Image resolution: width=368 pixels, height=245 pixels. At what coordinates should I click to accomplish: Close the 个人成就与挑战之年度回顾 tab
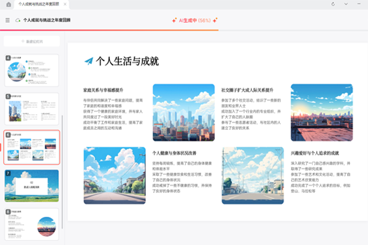coord(65,4)
